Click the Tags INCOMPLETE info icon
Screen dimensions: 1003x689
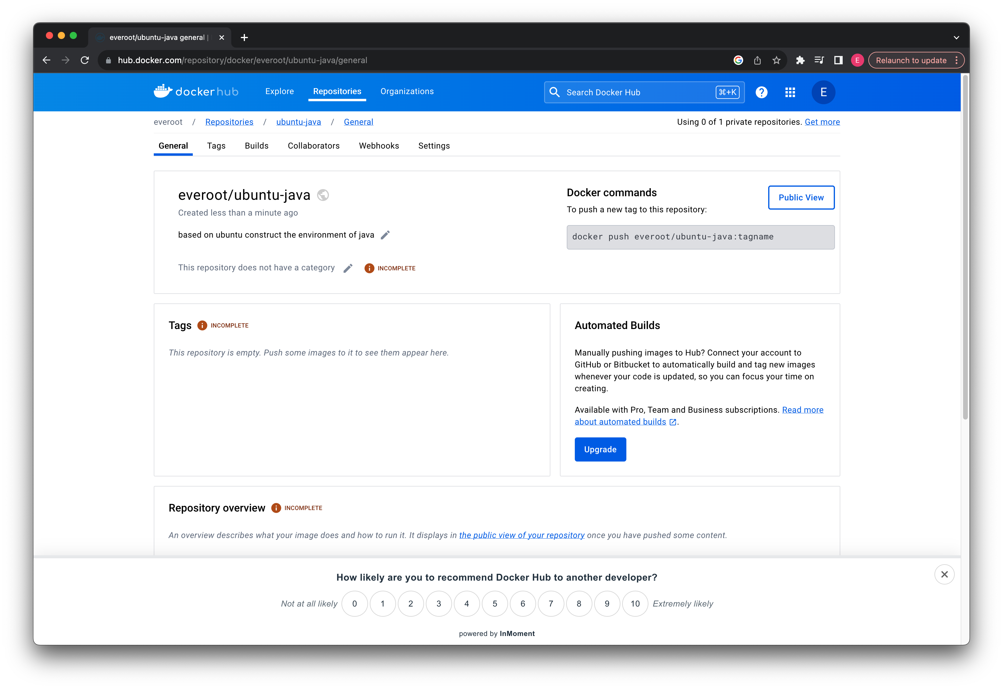tap(202, 325)
